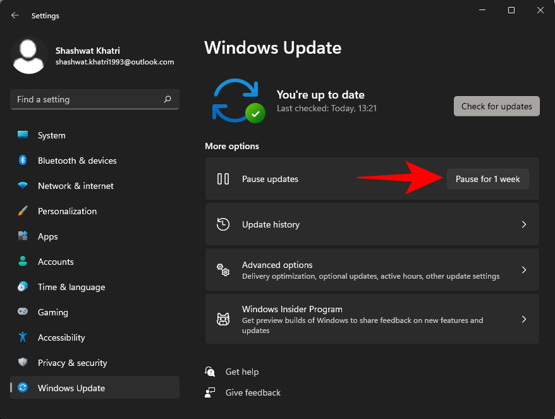Open the Windows Insider Program beaker icon

[223, 319]
